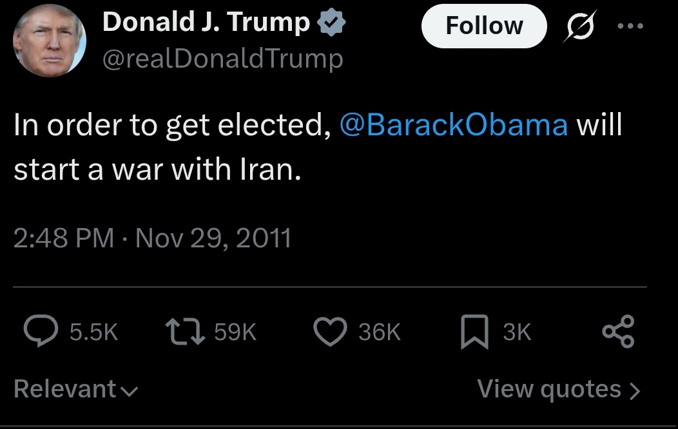Open the three-dot more options menu

click(630, 27)
